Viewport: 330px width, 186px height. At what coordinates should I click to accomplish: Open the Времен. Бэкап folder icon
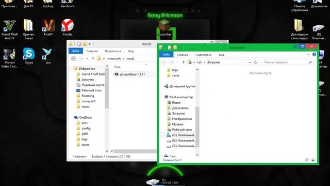click(x=28, y=29)
